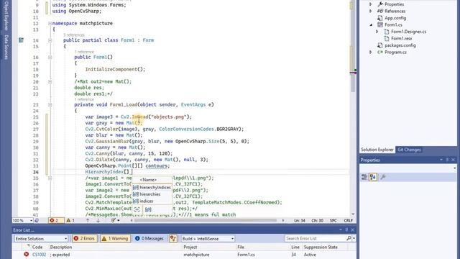The image size is (460, 259).
Task: Collapse the Form1_Load method outline
Action: [x=50, y=105]
